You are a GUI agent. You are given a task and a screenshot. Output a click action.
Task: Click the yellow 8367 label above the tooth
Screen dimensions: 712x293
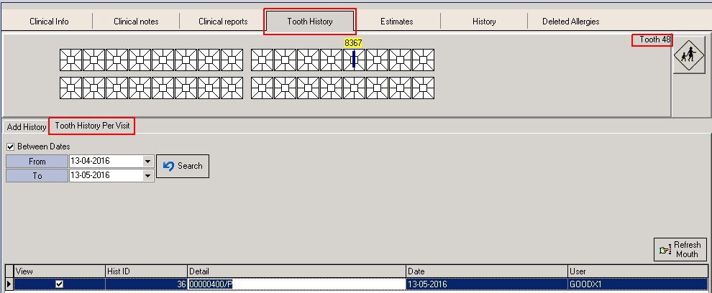[353, 43]
